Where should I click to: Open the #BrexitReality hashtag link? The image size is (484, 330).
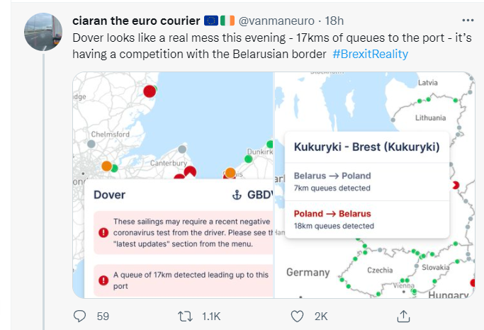(371, 54)
